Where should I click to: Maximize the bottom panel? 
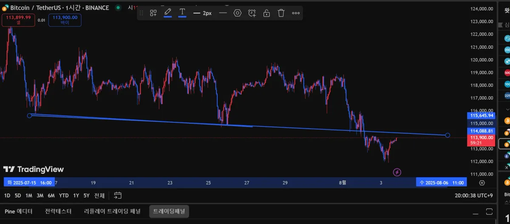point(490,211)
